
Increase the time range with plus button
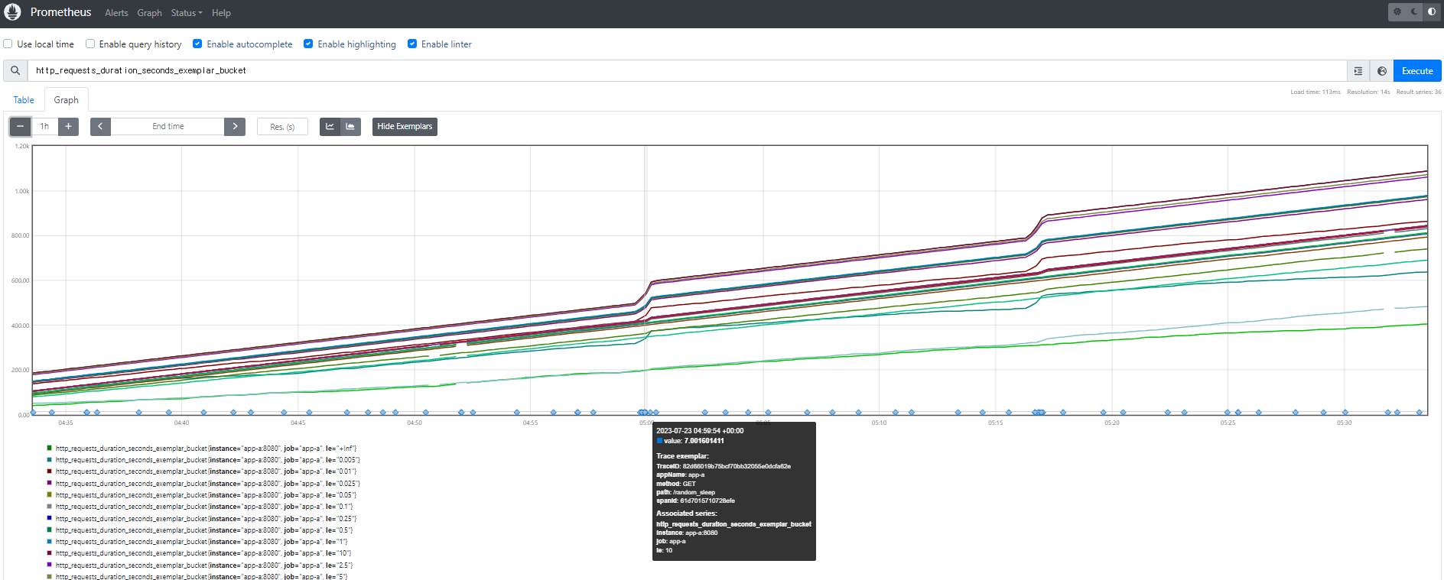tap(68, 126)
